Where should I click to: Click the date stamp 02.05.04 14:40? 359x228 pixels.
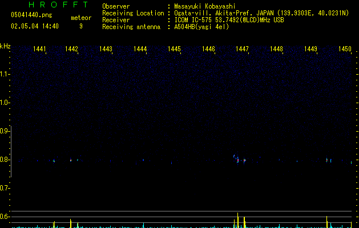35,26
